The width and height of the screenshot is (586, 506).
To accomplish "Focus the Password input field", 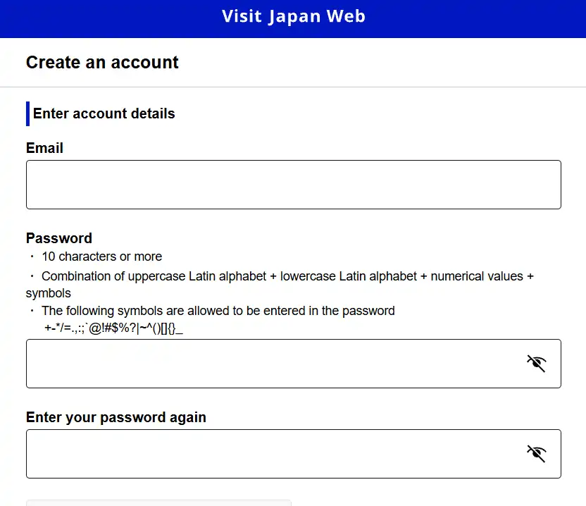I will coord(294,364).
